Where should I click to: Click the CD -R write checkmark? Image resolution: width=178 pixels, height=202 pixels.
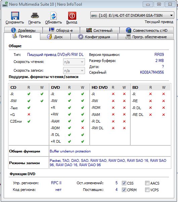tap(42, 94)
